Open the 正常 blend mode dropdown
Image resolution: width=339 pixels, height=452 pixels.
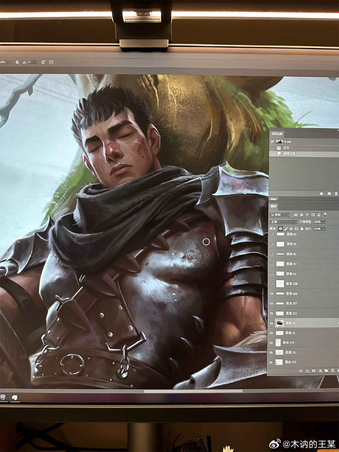pos(283,222)
